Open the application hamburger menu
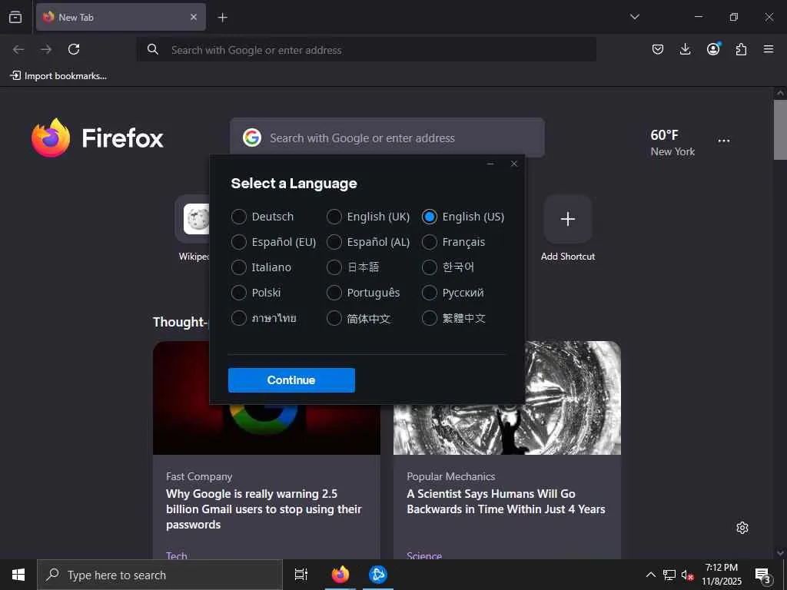 tap(769, 49)
